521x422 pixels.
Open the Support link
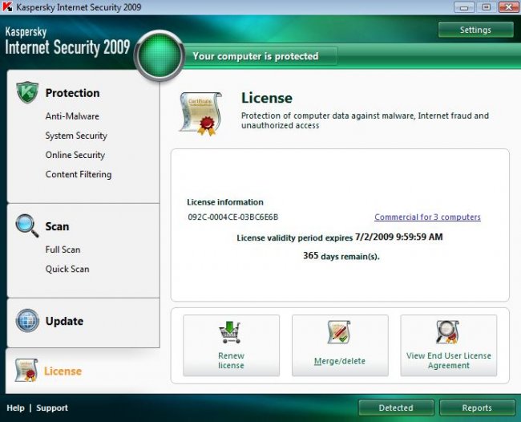[52, 408]
